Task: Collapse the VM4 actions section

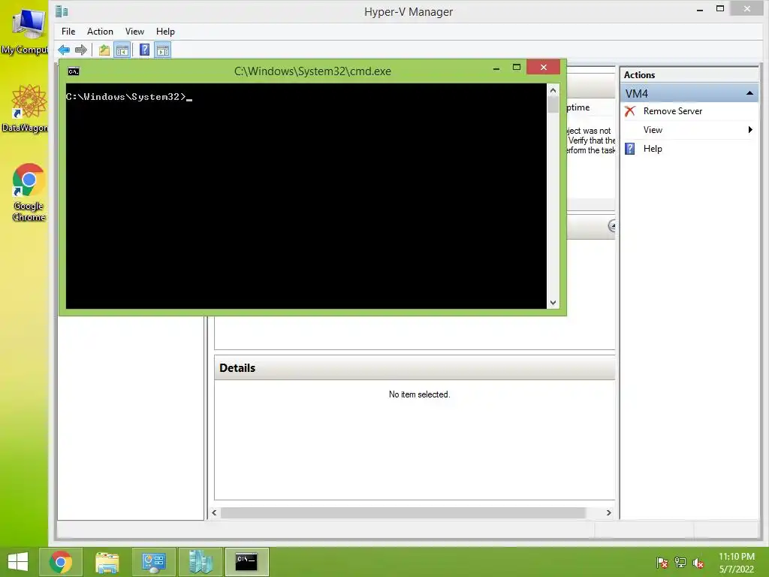Action: coord(750,93)
